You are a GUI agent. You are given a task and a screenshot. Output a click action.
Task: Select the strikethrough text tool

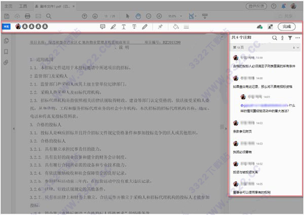pyautogui.click(x=134, y=27)
